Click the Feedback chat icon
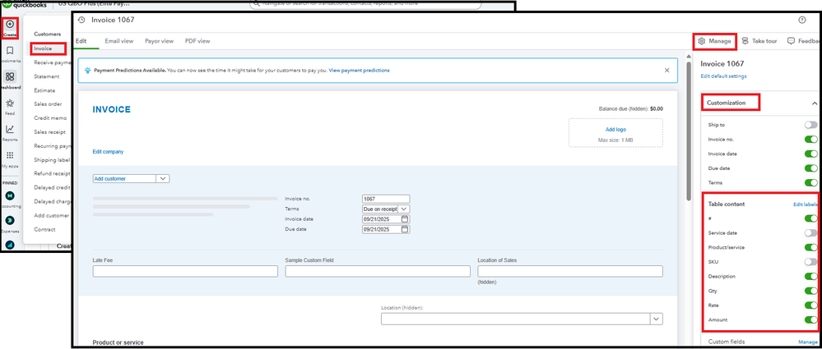The image size is (822, 349). click(x=791, y=41)
